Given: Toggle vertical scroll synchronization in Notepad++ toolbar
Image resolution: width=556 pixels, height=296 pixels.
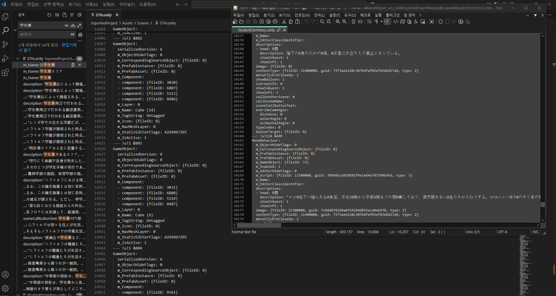Looking at the screenshot, I should click(x=354, y=22).
